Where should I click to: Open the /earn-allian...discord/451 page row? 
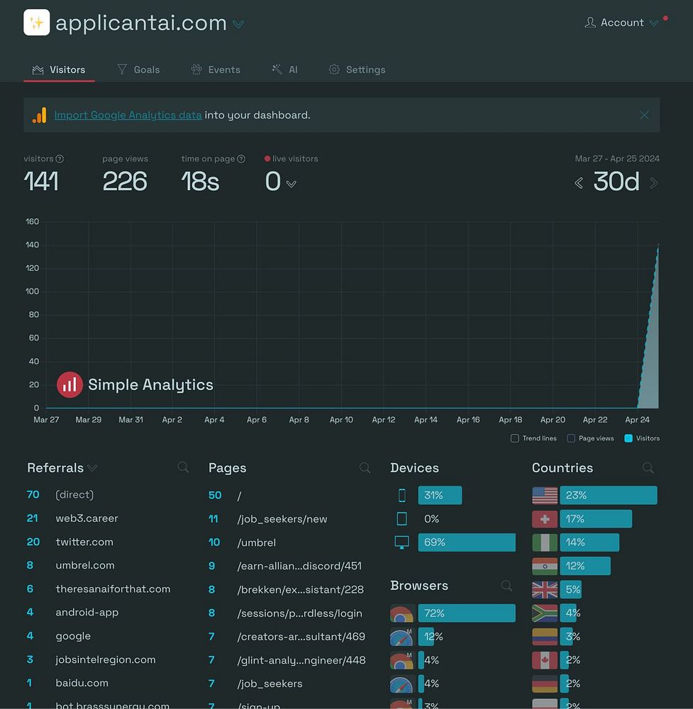289,566
